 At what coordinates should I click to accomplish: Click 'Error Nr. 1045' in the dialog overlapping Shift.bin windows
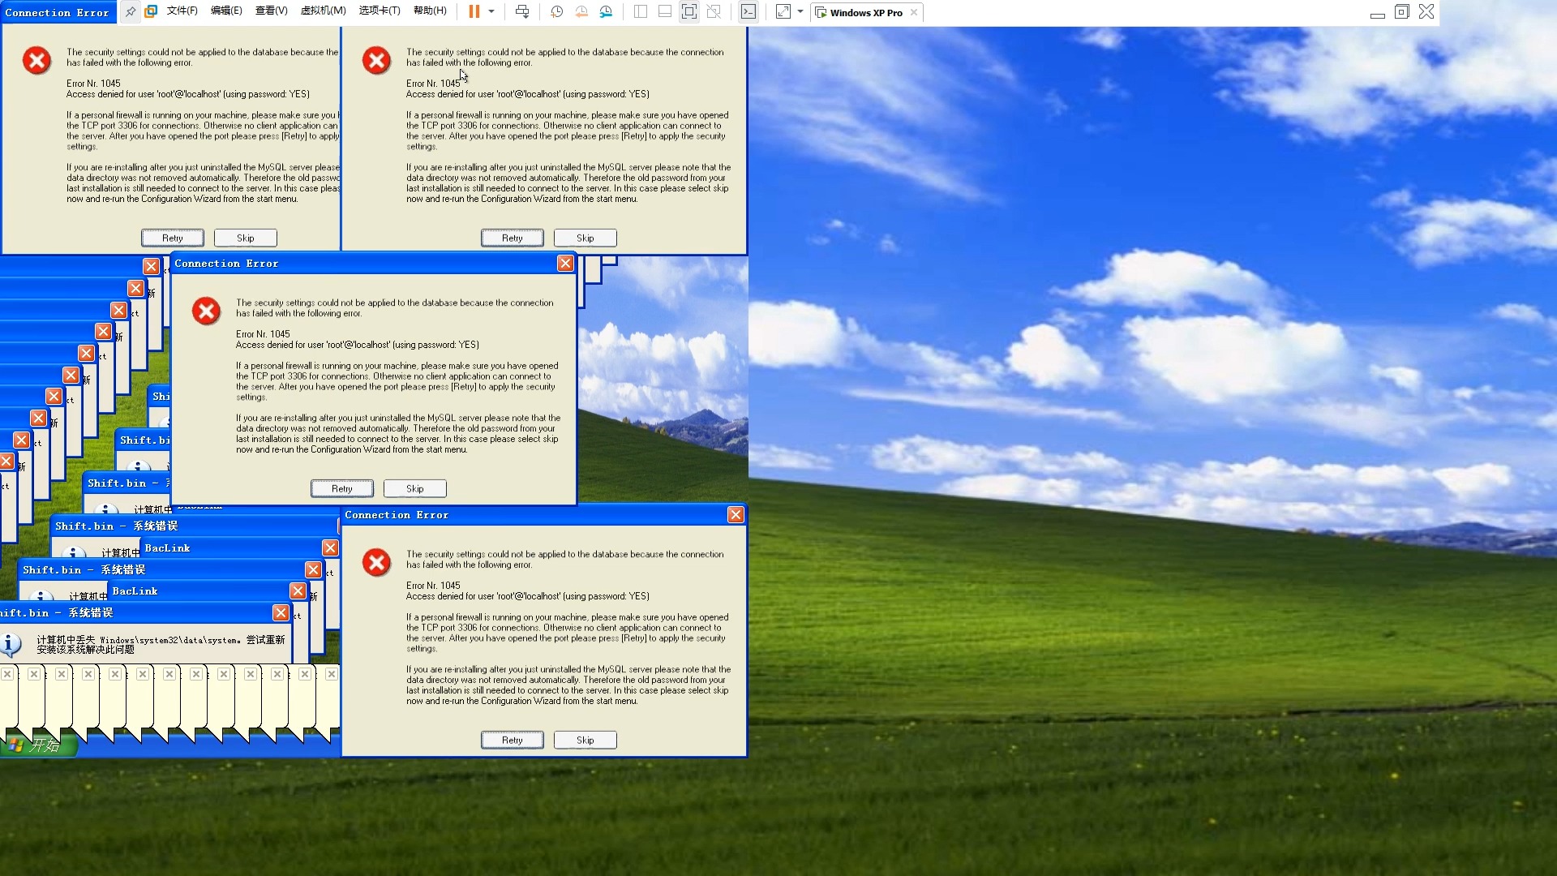click(x=263, y=334)
